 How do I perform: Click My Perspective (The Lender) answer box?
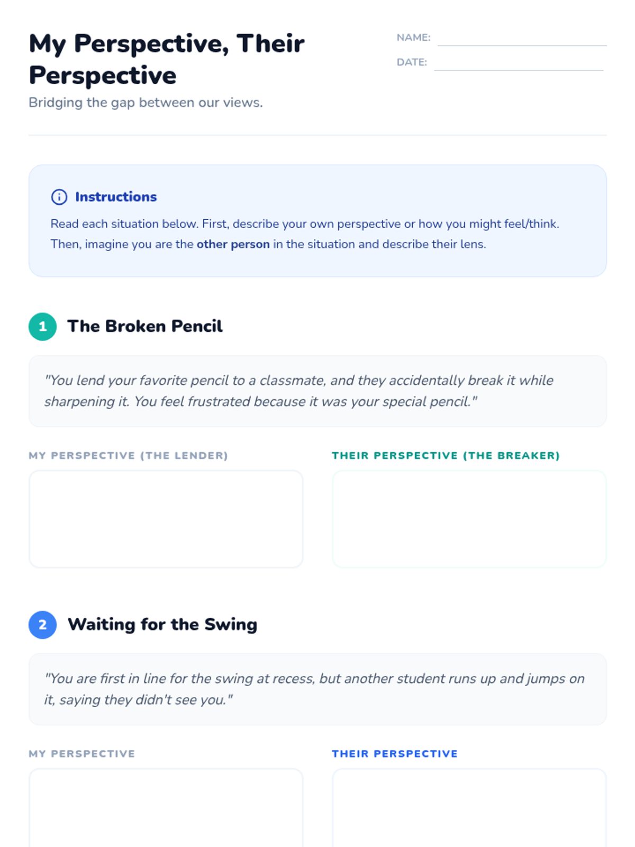pyautogui.click(x=166, y=519)
